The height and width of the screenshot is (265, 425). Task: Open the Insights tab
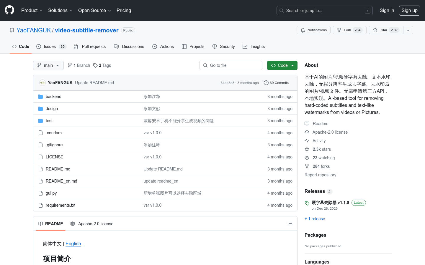pos(254,47)
